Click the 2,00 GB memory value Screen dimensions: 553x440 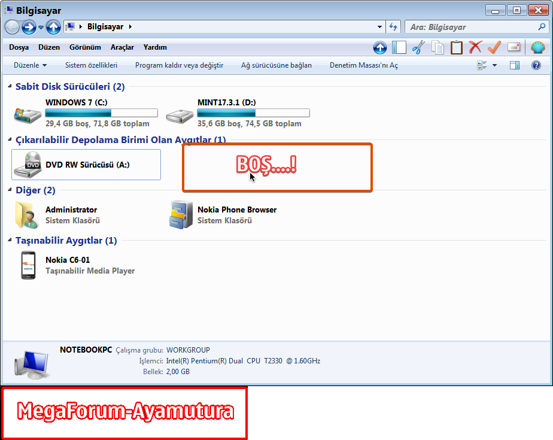(x=178, y=372)
